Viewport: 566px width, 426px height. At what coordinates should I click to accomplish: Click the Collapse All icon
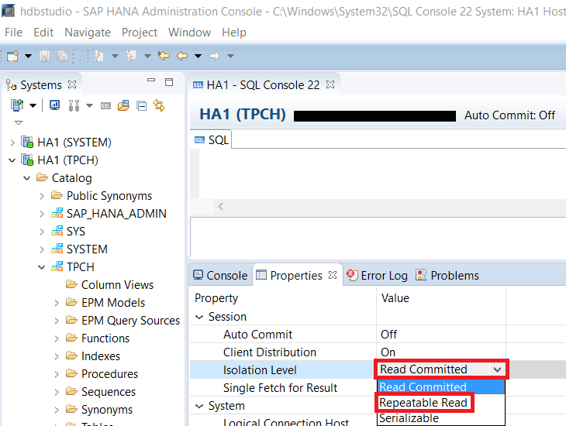[x=141, y=105]
